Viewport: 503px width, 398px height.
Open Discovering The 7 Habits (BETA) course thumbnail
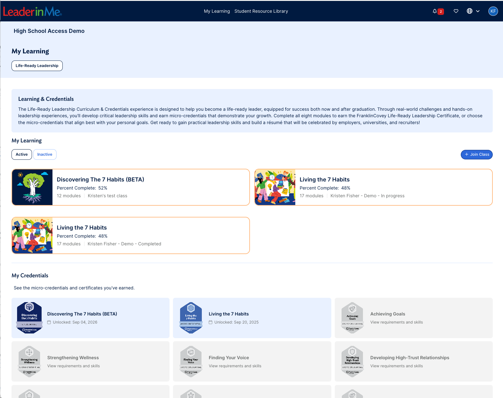32,187
